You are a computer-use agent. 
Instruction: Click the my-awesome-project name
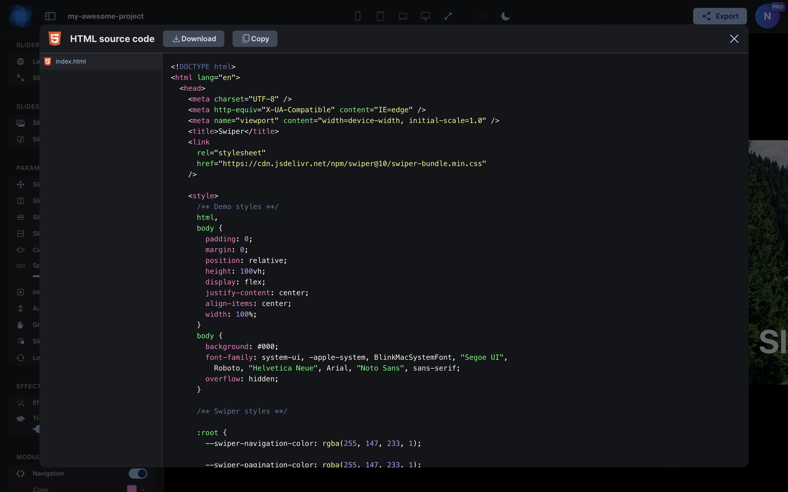pyautogui.click(x=105, y=16)
